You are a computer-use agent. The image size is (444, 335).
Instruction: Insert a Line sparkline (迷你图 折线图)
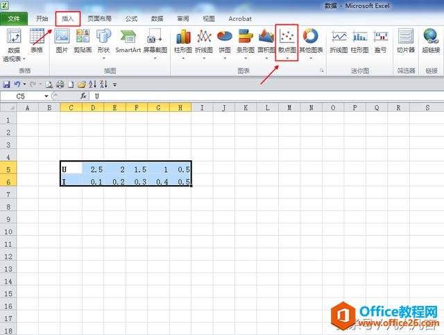(339, 41)
